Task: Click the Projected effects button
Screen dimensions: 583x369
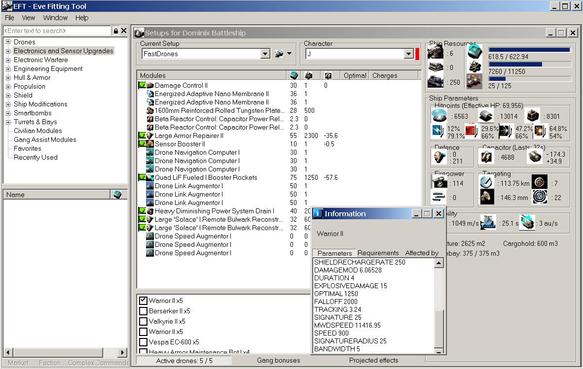Action: click(374, 360)
